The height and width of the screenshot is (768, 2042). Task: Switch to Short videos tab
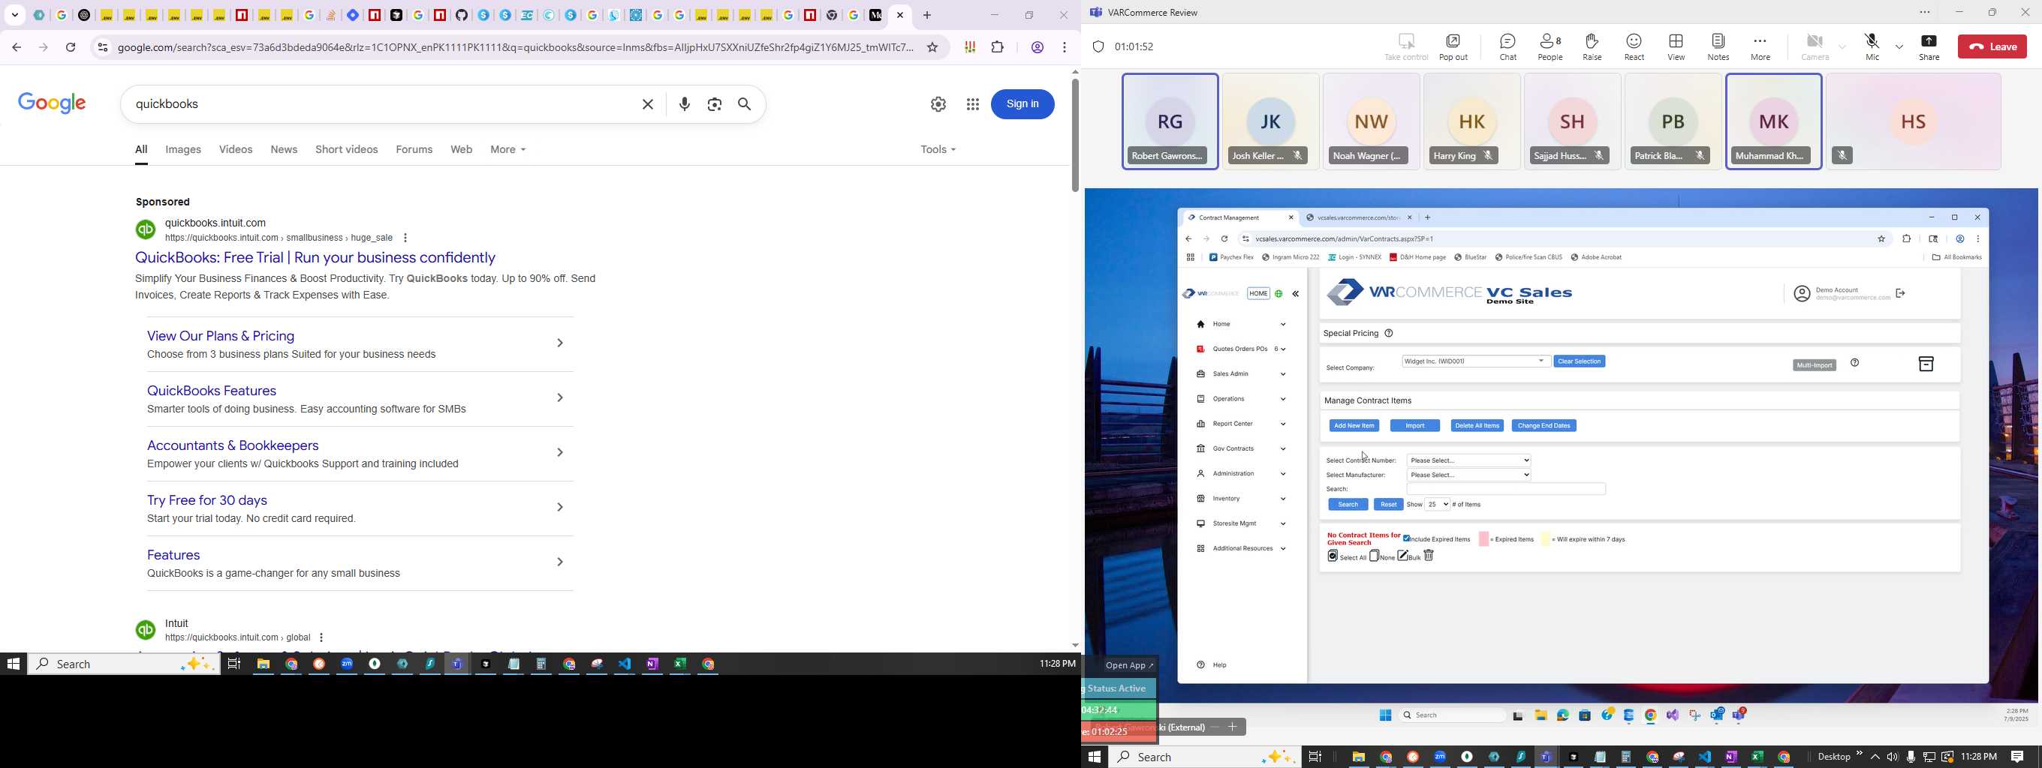click(346, 150)
